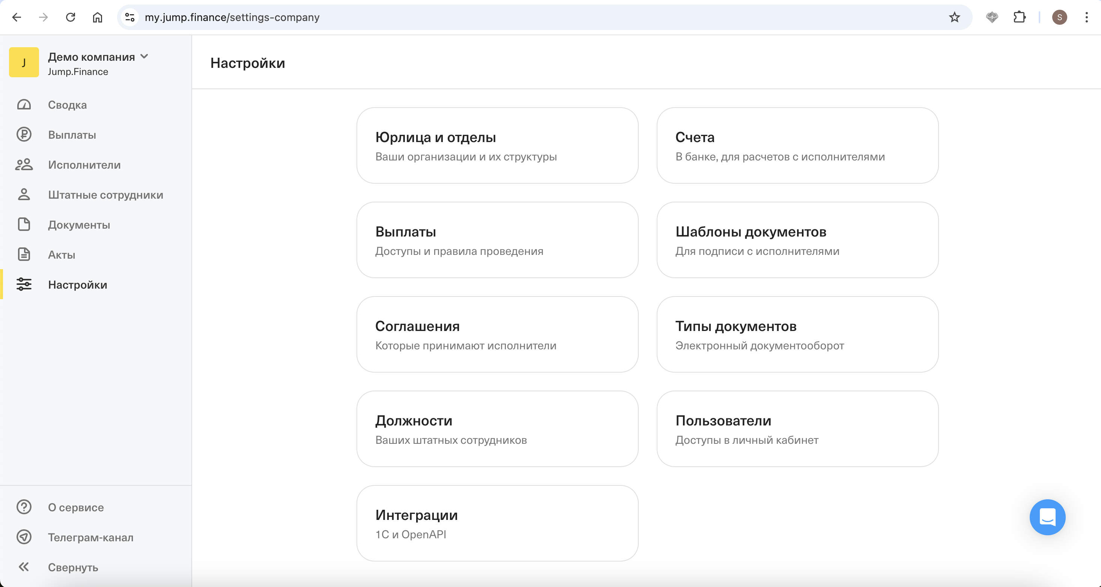1101x587 pixels.
Task: Click the Сводка dashboard gauge icon
Action: pos(24,105)
